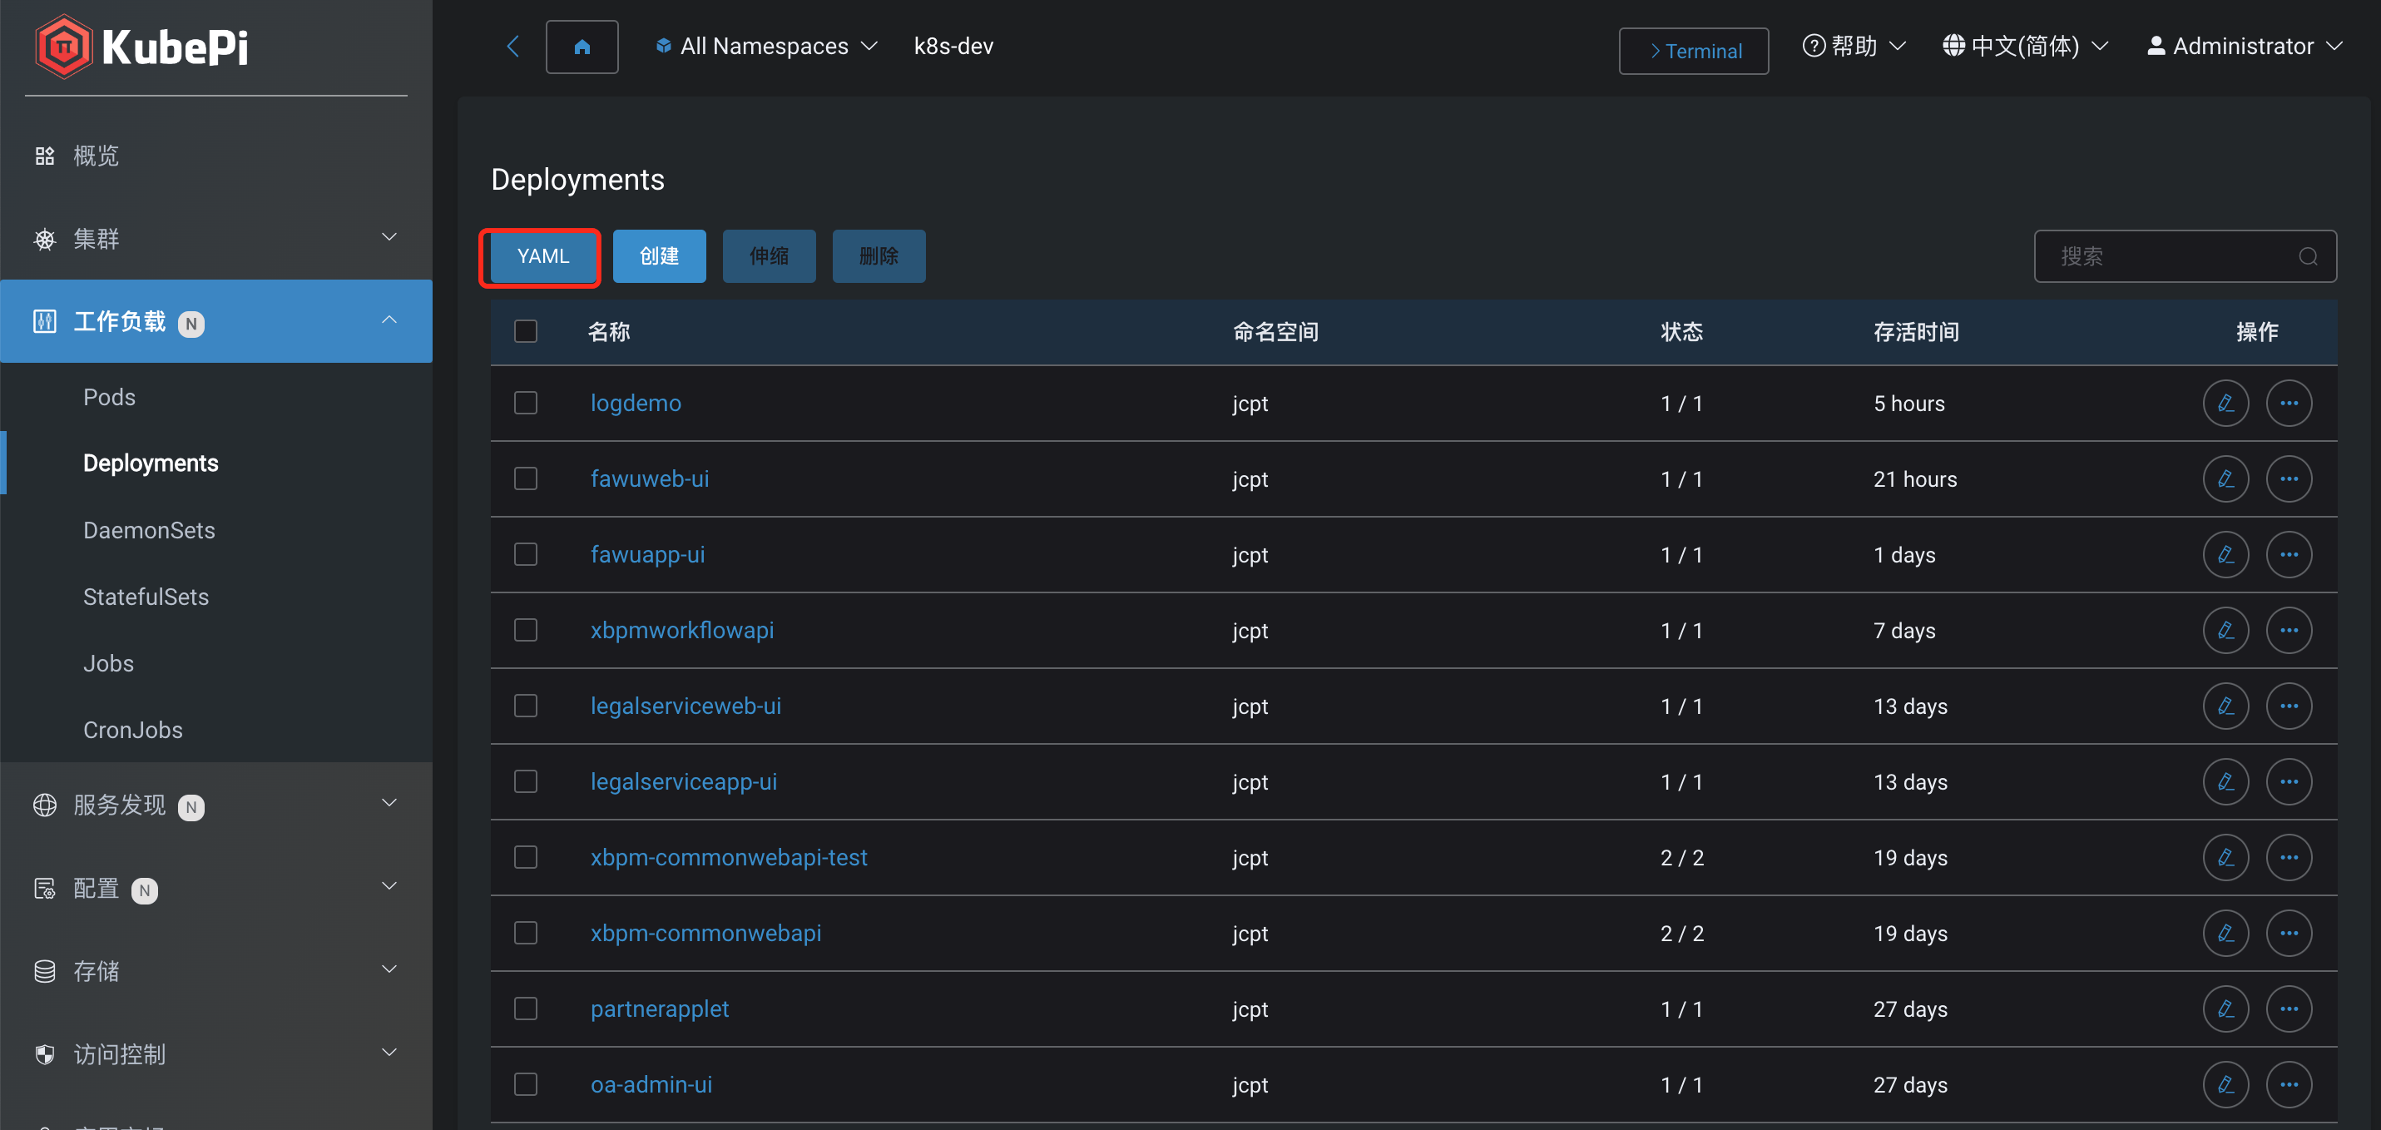Open the home dashboard icon in top bar
The width and height of the screenshot is (2381, 1130).
[x=582, y=47]
